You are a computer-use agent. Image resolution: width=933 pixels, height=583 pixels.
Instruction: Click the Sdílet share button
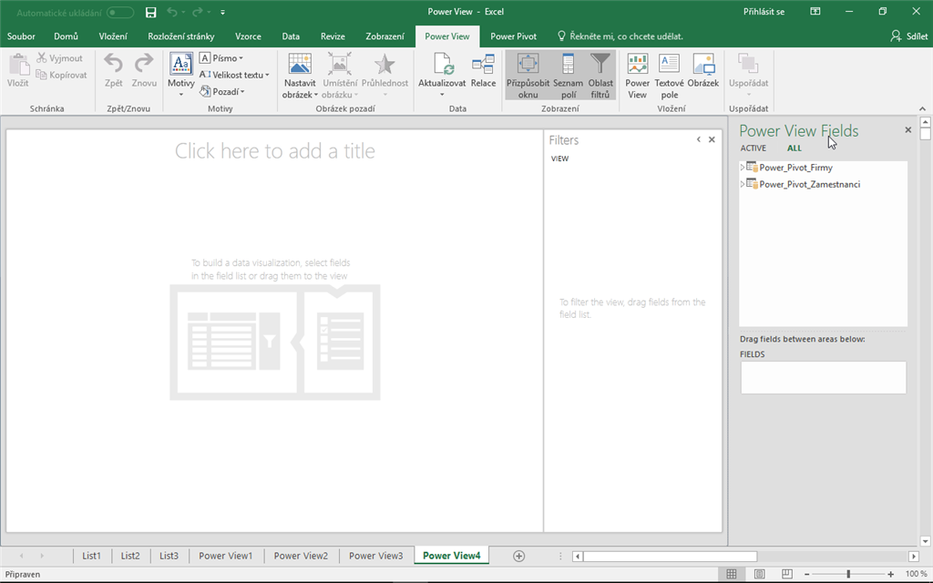[x=908, y=36]
